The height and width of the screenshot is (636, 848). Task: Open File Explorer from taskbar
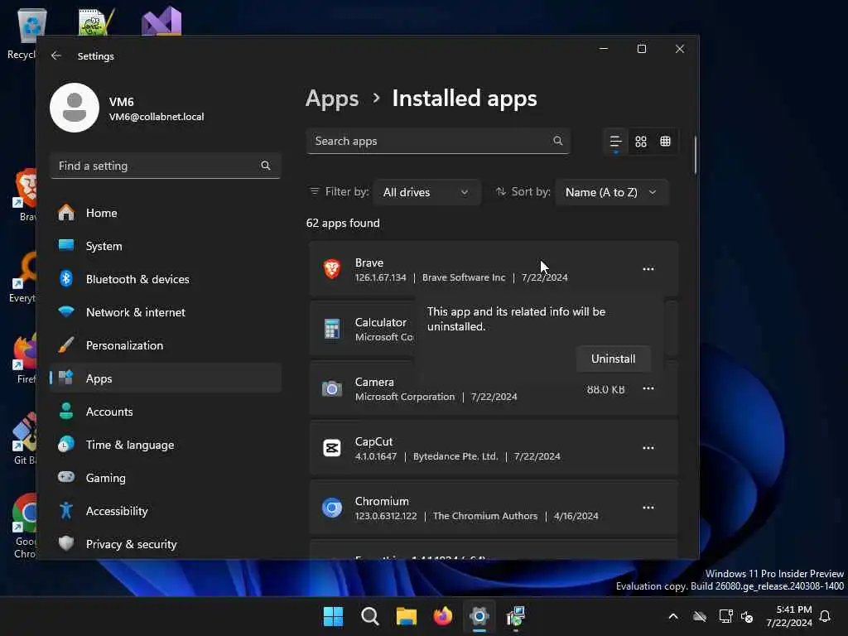[406, 616]
